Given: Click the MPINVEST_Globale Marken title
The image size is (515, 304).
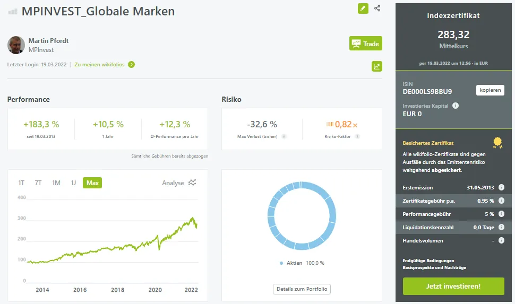Looking at the screenshot, I should (x=98, y=12).
